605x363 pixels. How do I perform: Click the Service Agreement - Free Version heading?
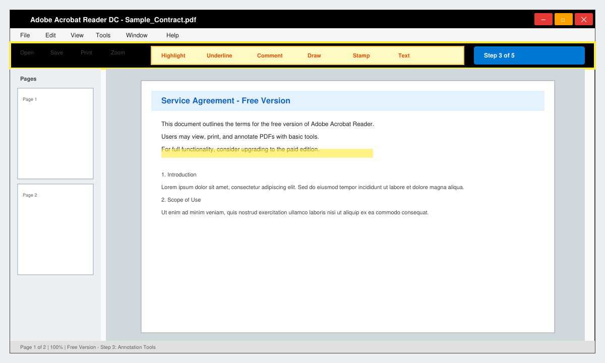(226, 101)
